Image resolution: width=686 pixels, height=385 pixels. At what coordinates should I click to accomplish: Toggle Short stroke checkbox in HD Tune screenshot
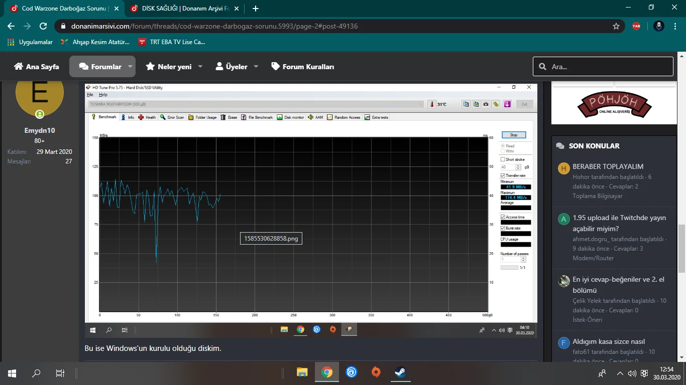[503, 159]
